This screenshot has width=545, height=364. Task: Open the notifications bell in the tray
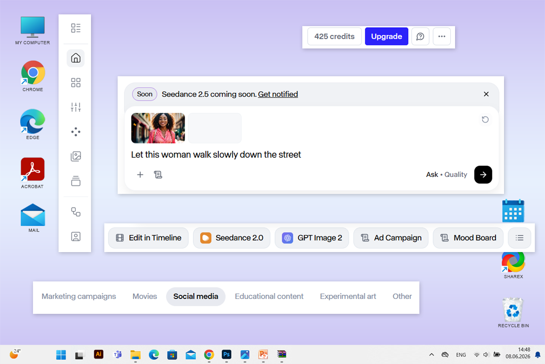[538, 354]
